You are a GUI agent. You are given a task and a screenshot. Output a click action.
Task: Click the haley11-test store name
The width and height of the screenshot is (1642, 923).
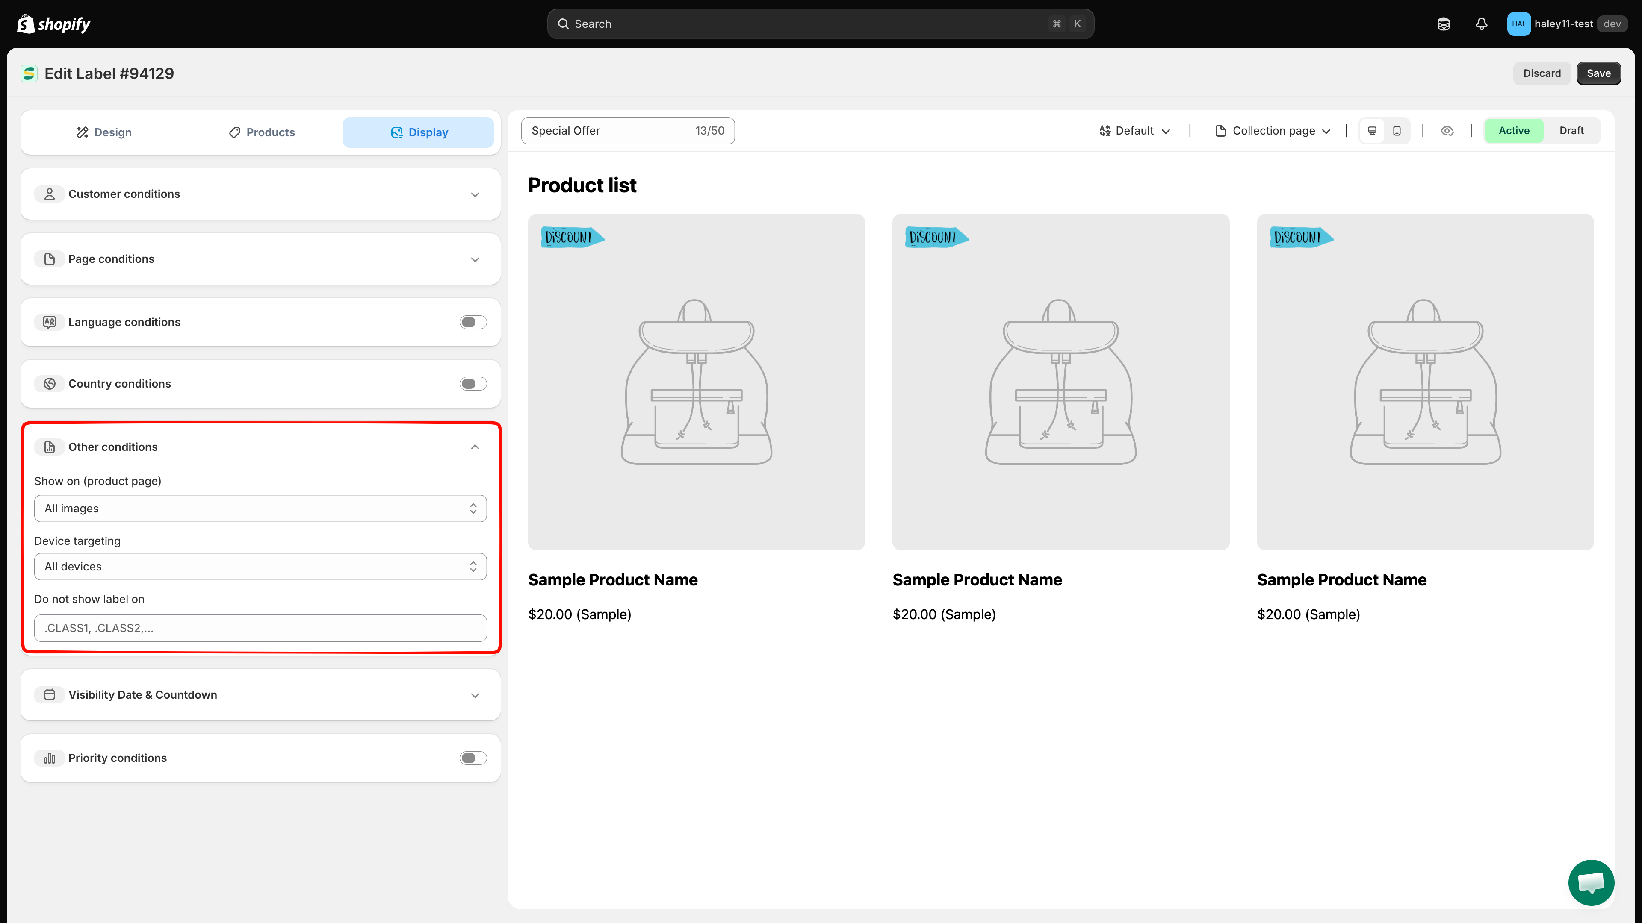pyautogui.click(x=1564, y=24)
